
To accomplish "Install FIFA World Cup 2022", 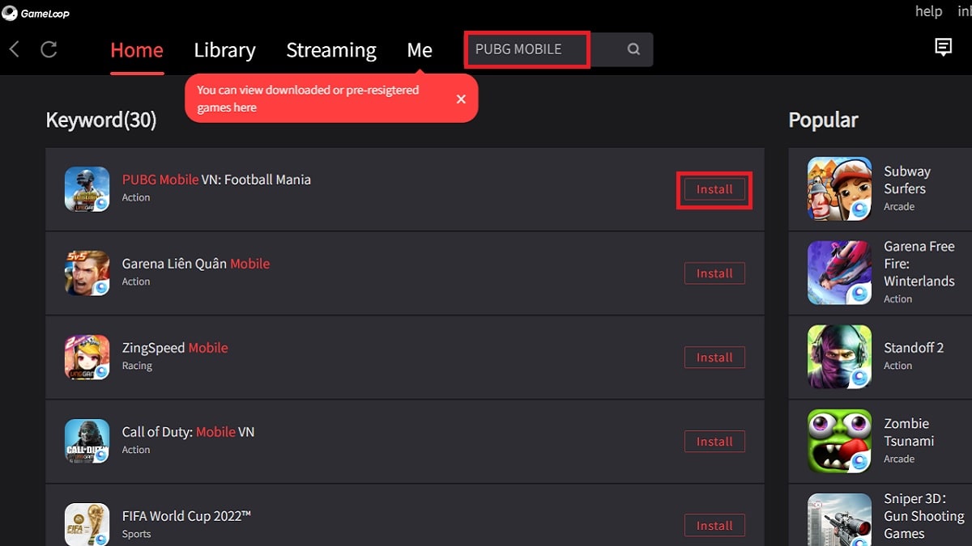I will click(x=714, y=526).
